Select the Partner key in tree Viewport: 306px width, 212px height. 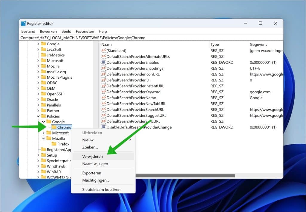pyautogui.click(x=53, y=111)
